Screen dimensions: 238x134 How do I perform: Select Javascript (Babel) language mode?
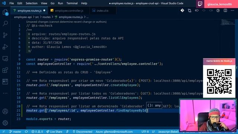point(168,132)
